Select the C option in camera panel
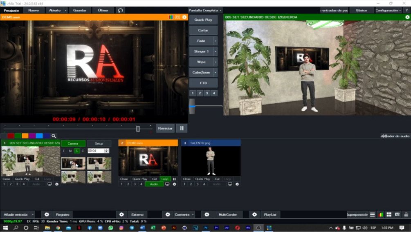The image size is (411, 232). pyautogui.click(x=83, y=151)
